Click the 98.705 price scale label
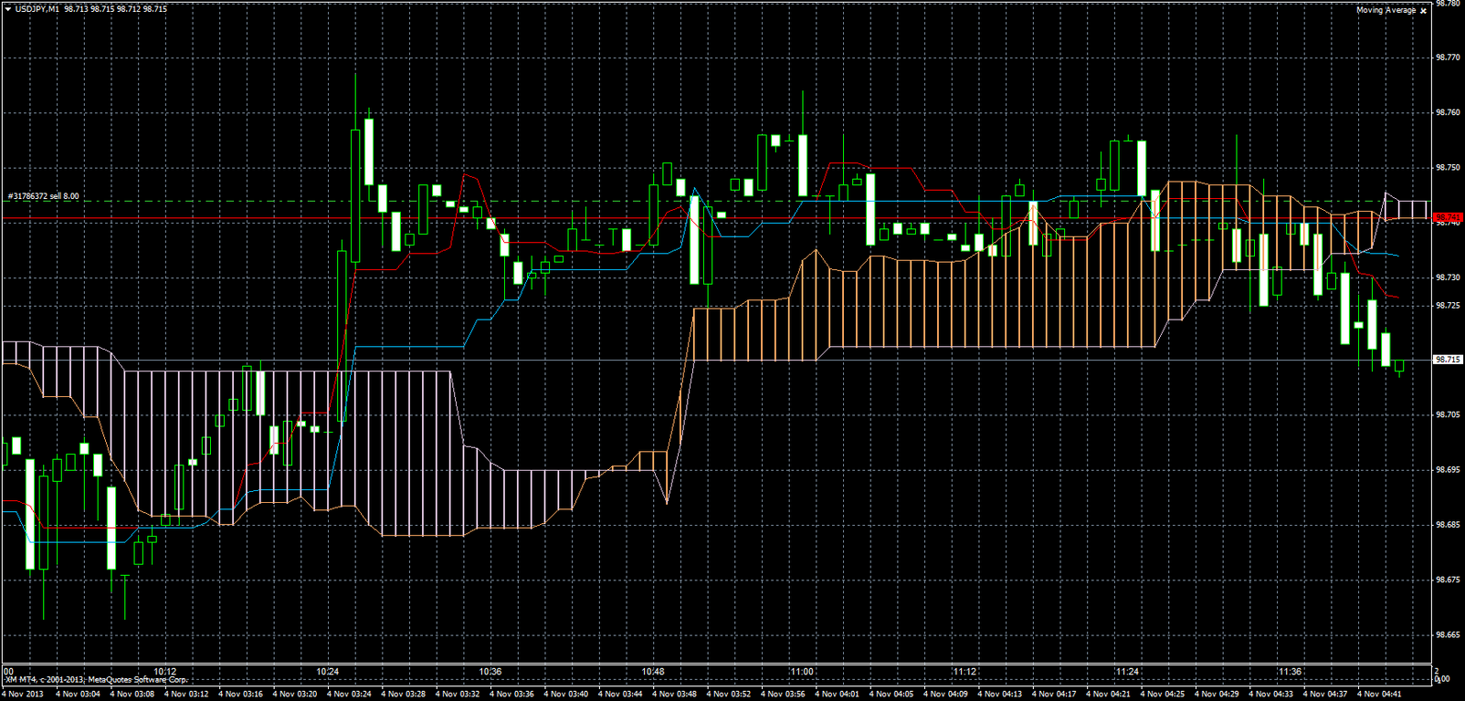 (1447, 414)
